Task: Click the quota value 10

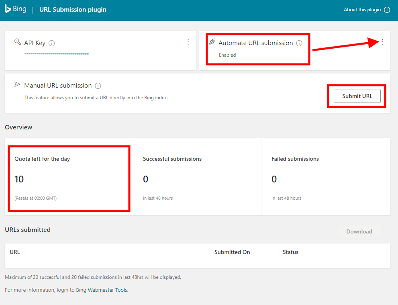Action: tap(19, 179)
